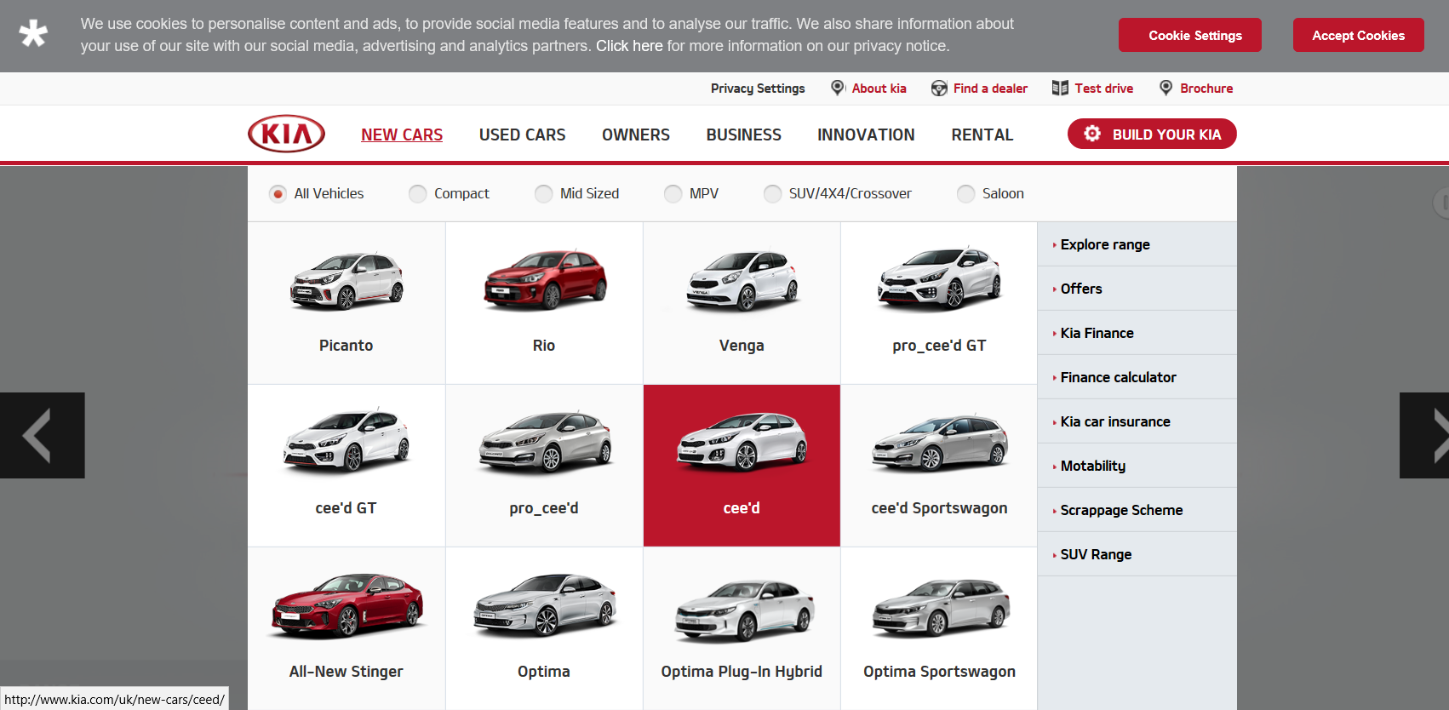
Task: Open the Test drive link
Action: [1104, 89]
